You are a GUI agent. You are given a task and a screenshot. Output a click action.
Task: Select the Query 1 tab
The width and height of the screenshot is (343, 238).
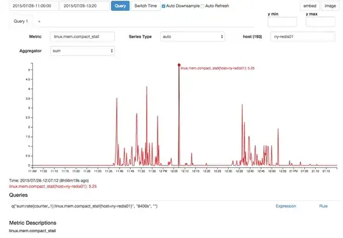pyautogui.click(x=21, y=21)
